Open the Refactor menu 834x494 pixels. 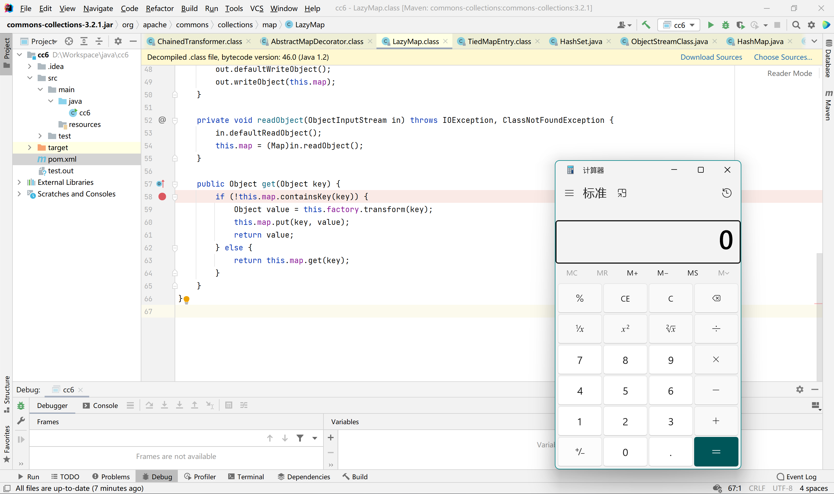pyautogui.click(x=160, y=8)
